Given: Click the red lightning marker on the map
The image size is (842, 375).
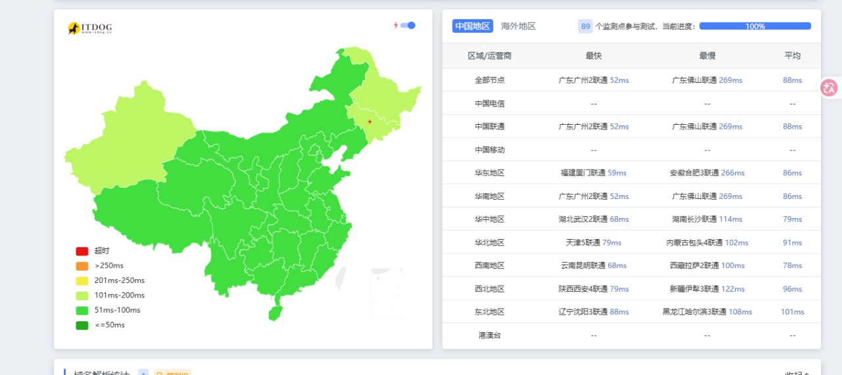Looking at the screenshot, I should pos(370,121).
